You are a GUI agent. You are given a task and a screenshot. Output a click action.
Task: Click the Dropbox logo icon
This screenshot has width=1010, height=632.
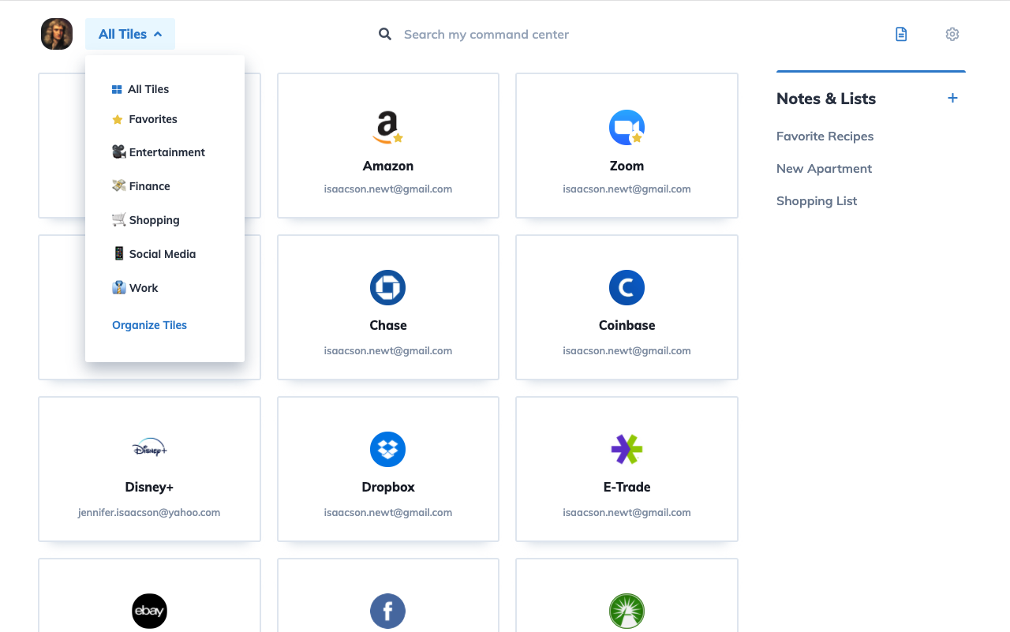[387, 449]
